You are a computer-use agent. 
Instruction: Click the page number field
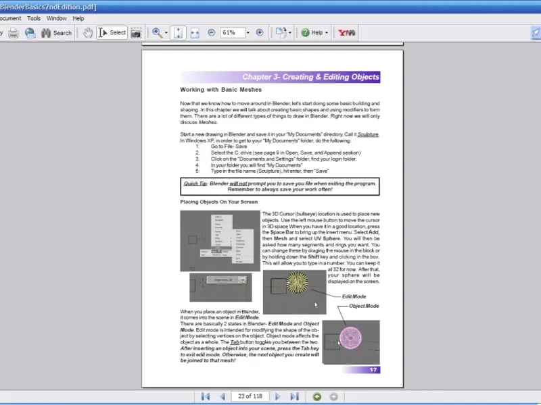pyautogui.click(x=250, y=396)
